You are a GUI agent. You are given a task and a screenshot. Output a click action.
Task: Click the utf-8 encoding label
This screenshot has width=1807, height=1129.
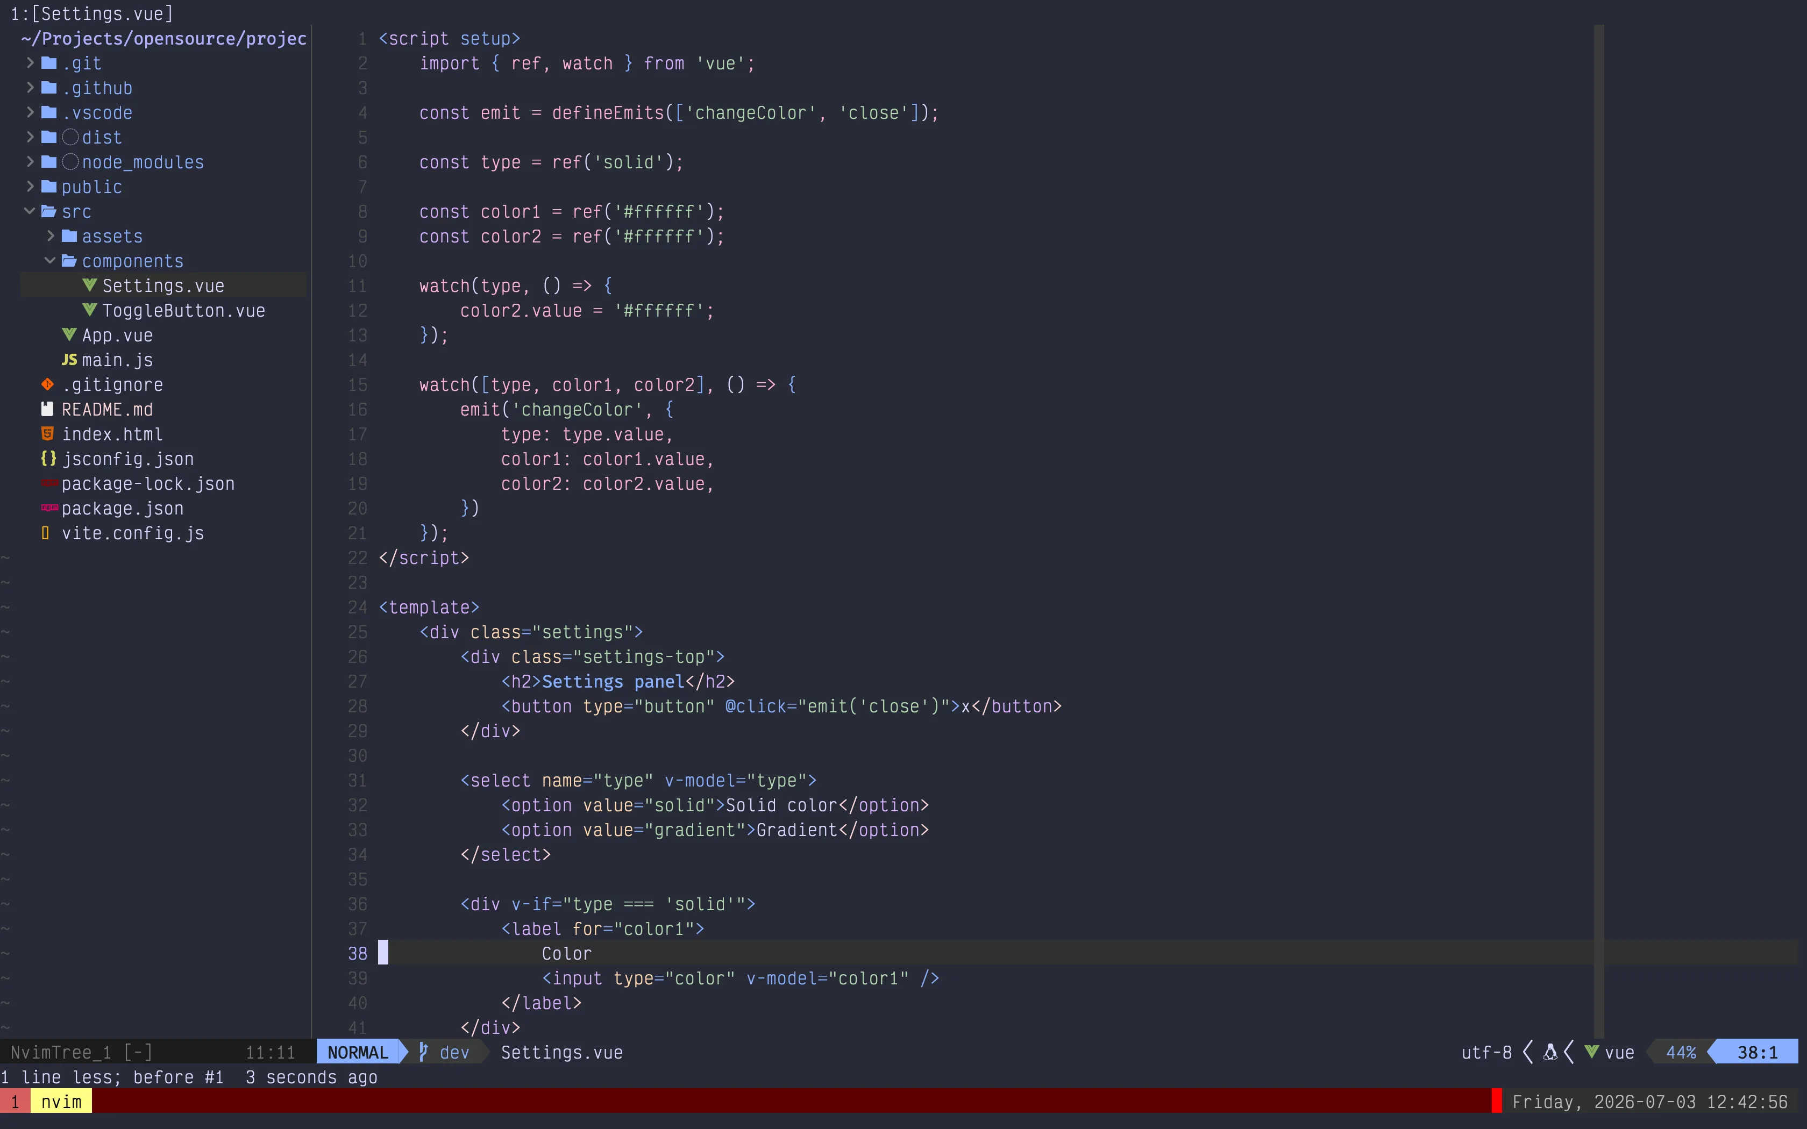tap(1486, 1052)
